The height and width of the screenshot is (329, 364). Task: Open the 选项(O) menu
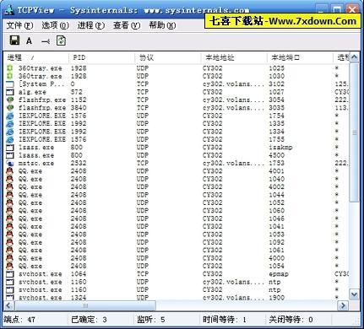click(x=55, y=25)
